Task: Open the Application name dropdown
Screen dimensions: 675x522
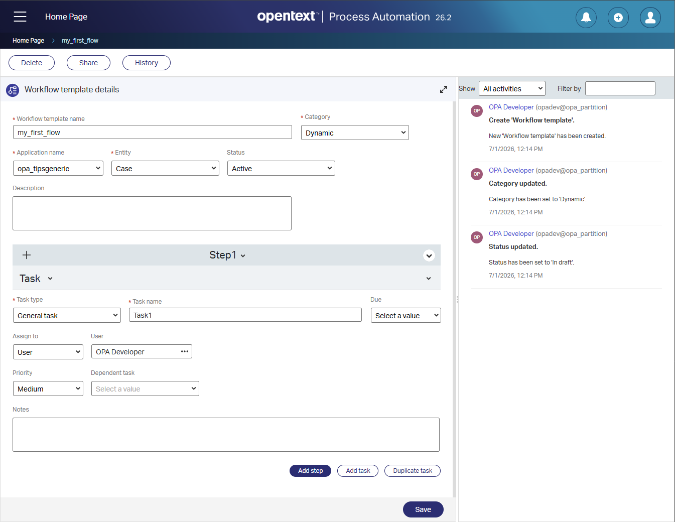Action: point(58,168)
